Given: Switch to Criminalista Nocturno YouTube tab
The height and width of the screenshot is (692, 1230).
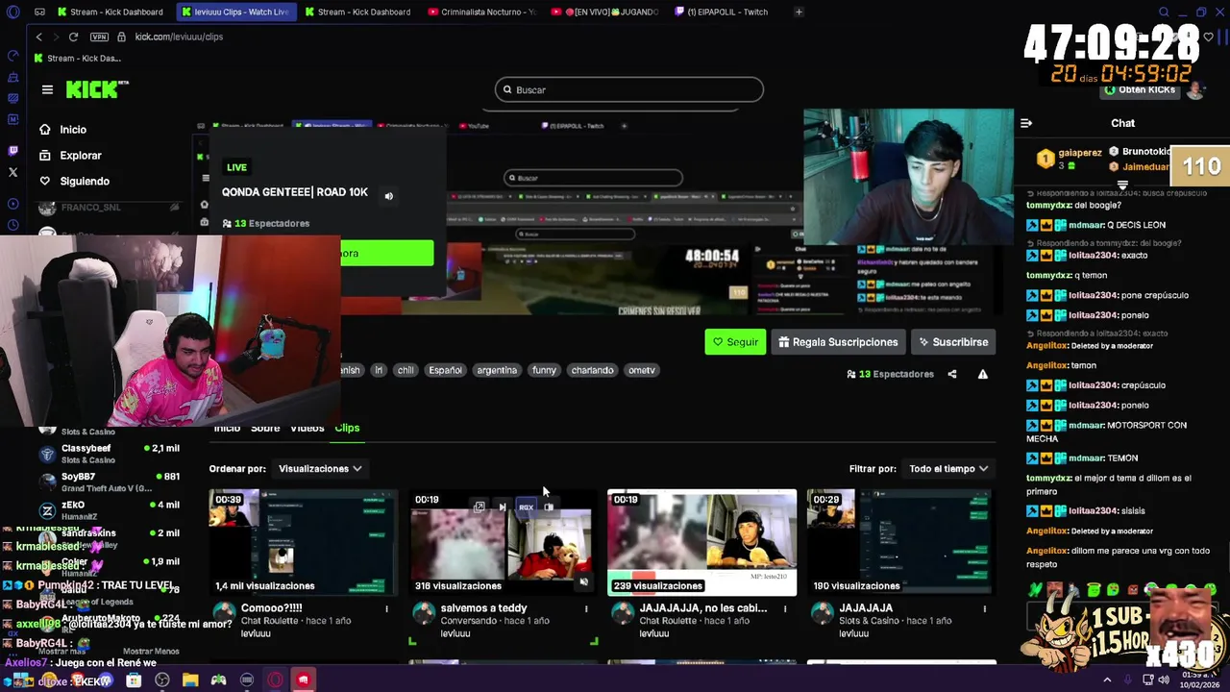Looking at the screenshot, I should 481,12.
